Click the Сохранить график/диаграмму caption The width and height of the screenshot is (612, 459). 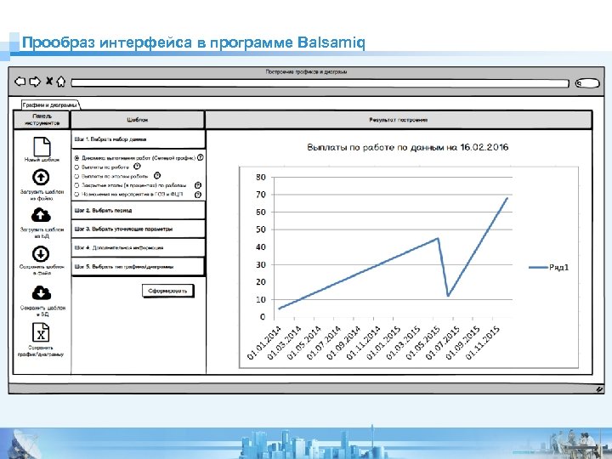pos(41,351)
